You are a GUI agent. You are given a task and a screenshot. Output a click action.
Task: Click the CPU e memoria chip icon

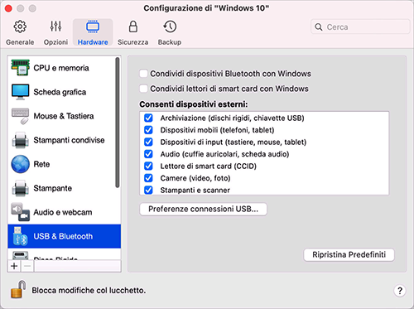21,68
